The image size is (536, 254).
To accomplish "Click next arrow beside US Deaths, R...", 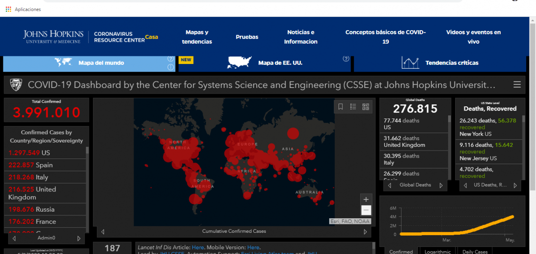I will click(x=515, y=185).
